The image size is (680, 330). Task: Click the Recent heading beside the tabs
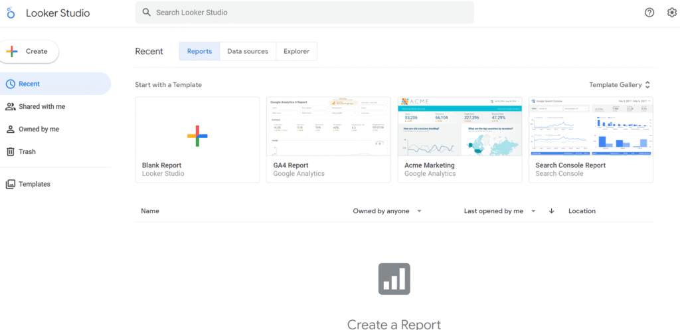click(149, 51)
